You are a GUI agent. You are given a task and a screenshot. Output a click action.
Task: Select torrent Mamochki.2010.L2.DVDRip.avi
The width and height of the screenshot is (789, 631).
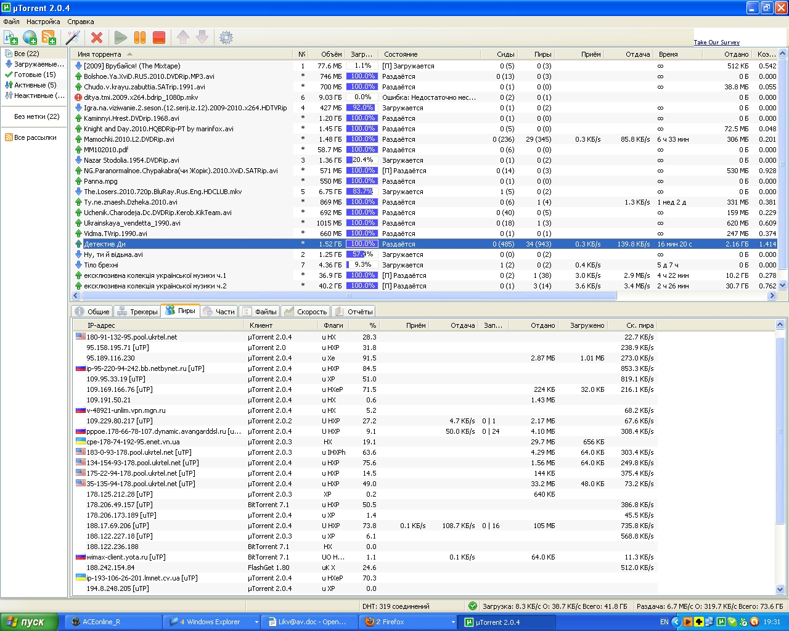pyautogui.click(x=425, y=139)
